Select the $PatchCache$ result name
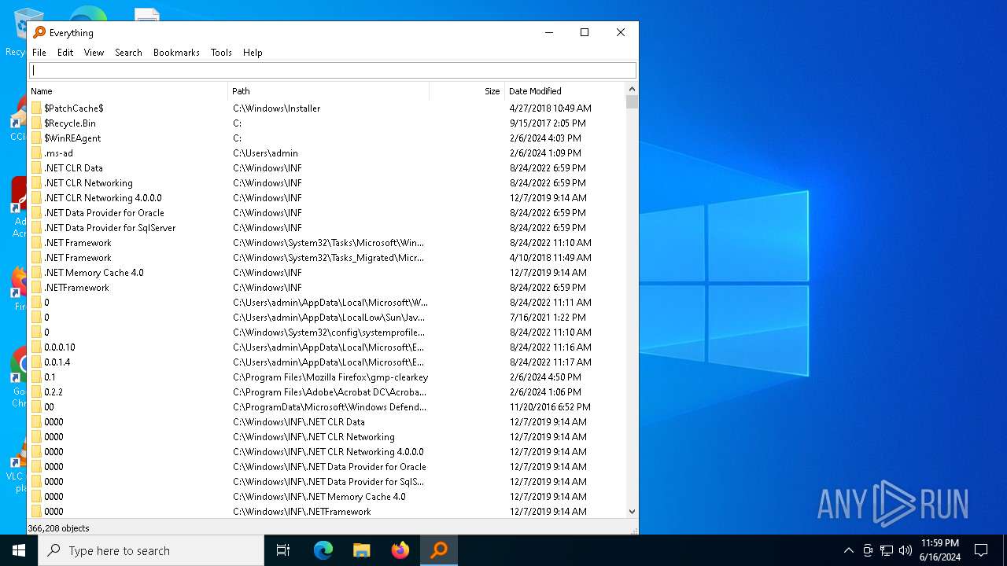The height and width of the screenshot is (566, 1007). click(74, 108)
